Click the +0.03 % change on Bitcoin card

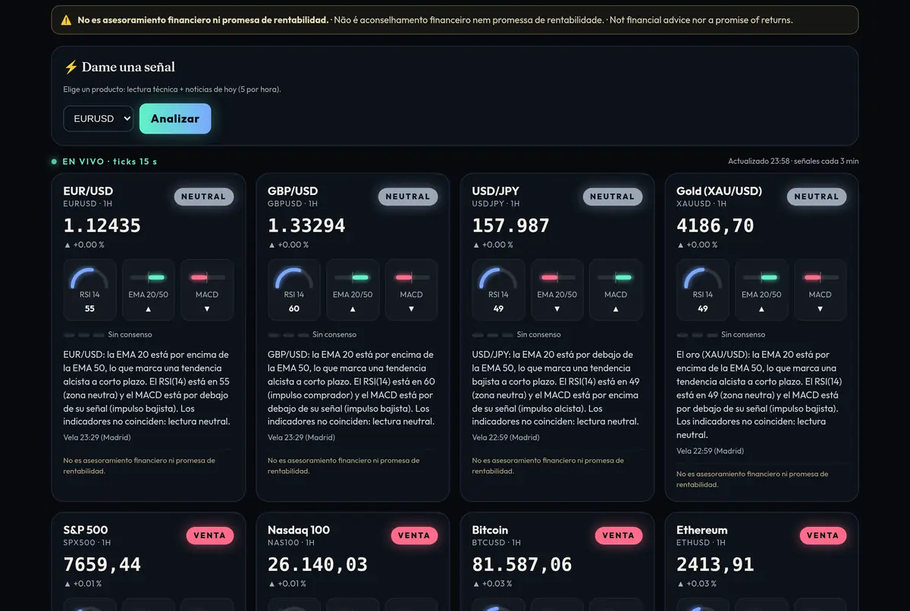click(x=493, y=584)
